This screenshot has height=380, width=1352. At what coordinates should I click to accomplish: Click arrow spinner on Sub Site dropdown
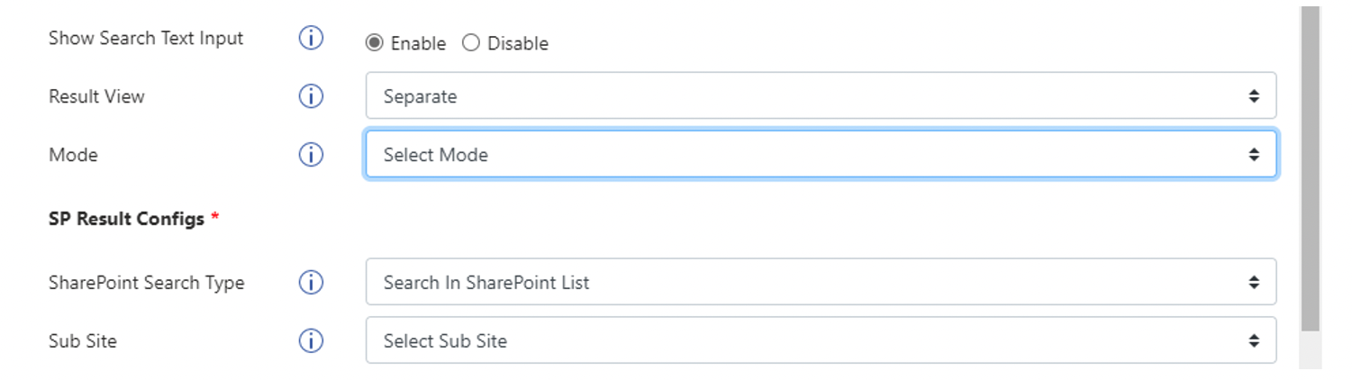click(x=1254, y=340)
